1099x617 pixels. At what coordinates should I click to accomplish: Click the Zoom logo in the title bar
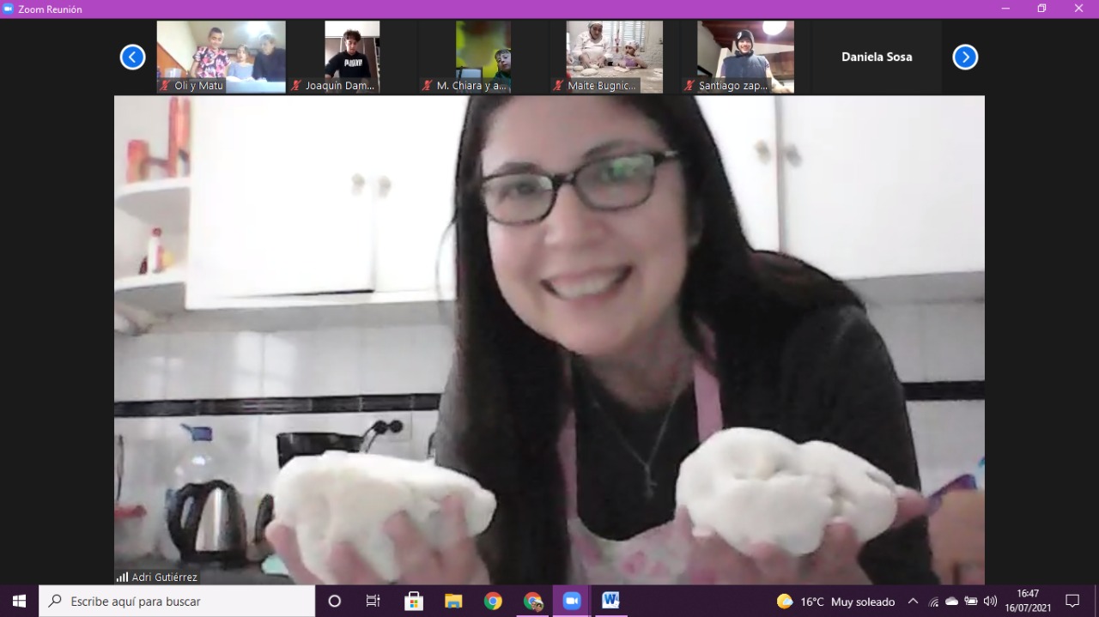[x=8, y=9]
